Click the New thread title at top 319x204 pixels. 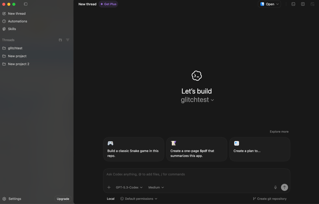[88, 4]
